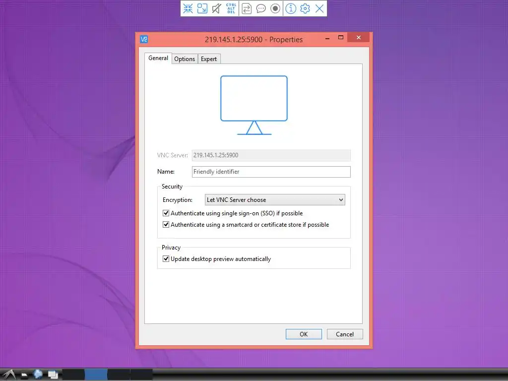The width and height of the screenshot is (508, 381).
Task: Open the Encryption dropdown
Action: 275,200
